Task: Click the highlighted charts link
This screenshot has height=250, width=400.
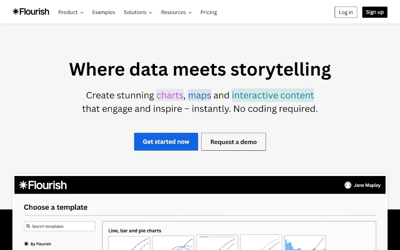Action: pyautogui.click(x=170, y=95)
